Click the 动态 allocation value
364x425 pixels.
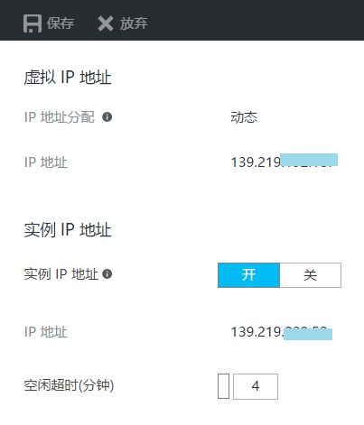click(x=244, y=117)
